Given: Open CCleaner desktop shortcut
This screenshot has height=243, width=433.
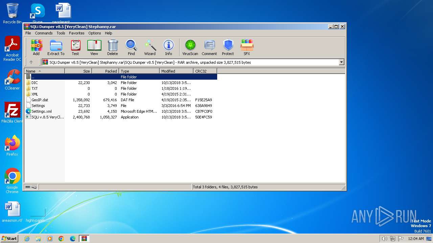Looking at the screenshot, I should [x=12, y=80].
